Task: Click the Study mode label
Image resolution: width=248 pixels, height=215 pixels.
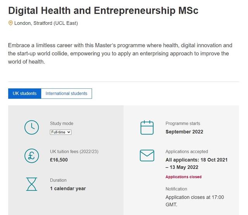Action: click(62, 124)
